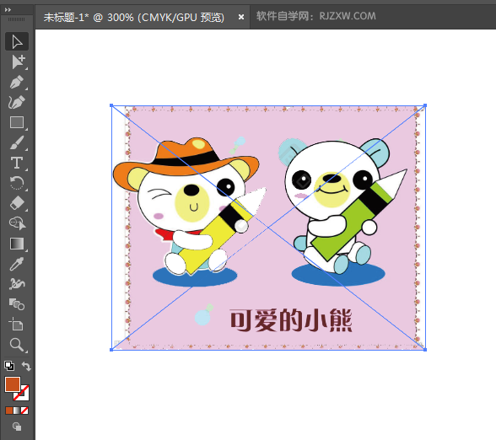Screen dimensions: 496x440
Task: Set paint mode to solid Color
Action: coord(8,410)
